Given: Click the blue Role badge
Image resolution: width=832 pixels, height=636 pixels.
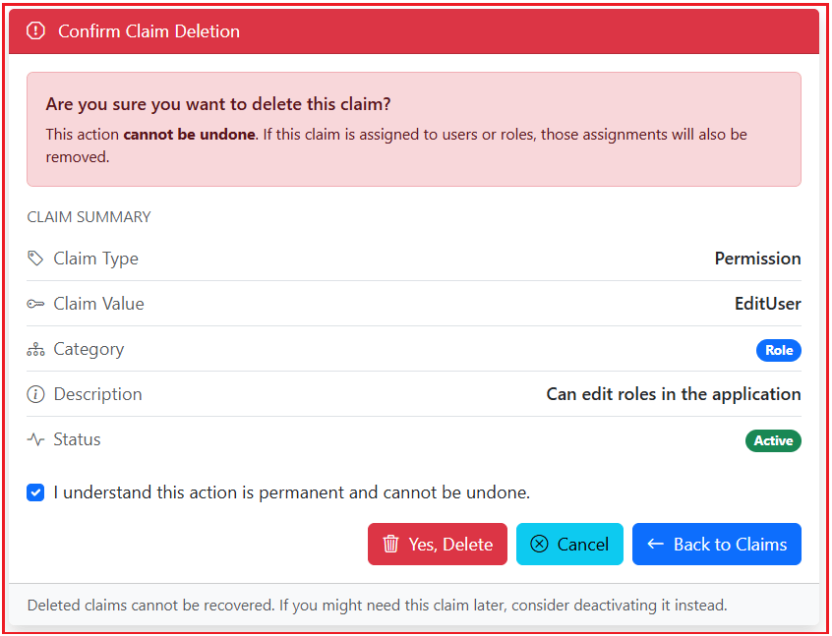Looking at the screenshot, I should pos(779,350).
